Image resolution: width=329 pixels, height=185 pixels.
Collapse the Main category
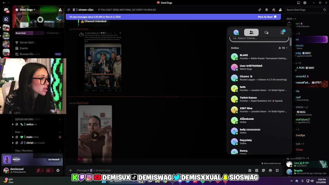(19, 132)
